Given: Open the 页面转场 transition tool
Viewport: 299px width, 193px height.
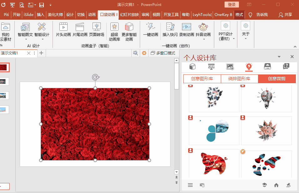Looking at the screenshot, I should [x=97, y=30].
